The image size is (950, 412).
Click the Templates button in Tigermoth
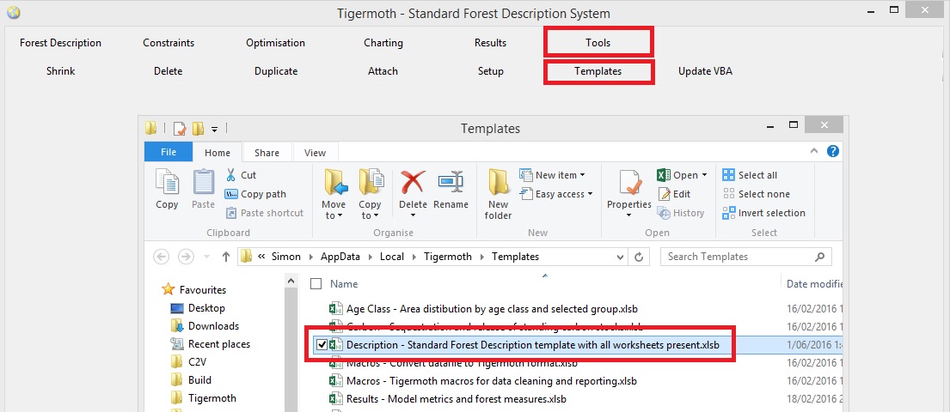pyautogui.click(x=598, y=70)
